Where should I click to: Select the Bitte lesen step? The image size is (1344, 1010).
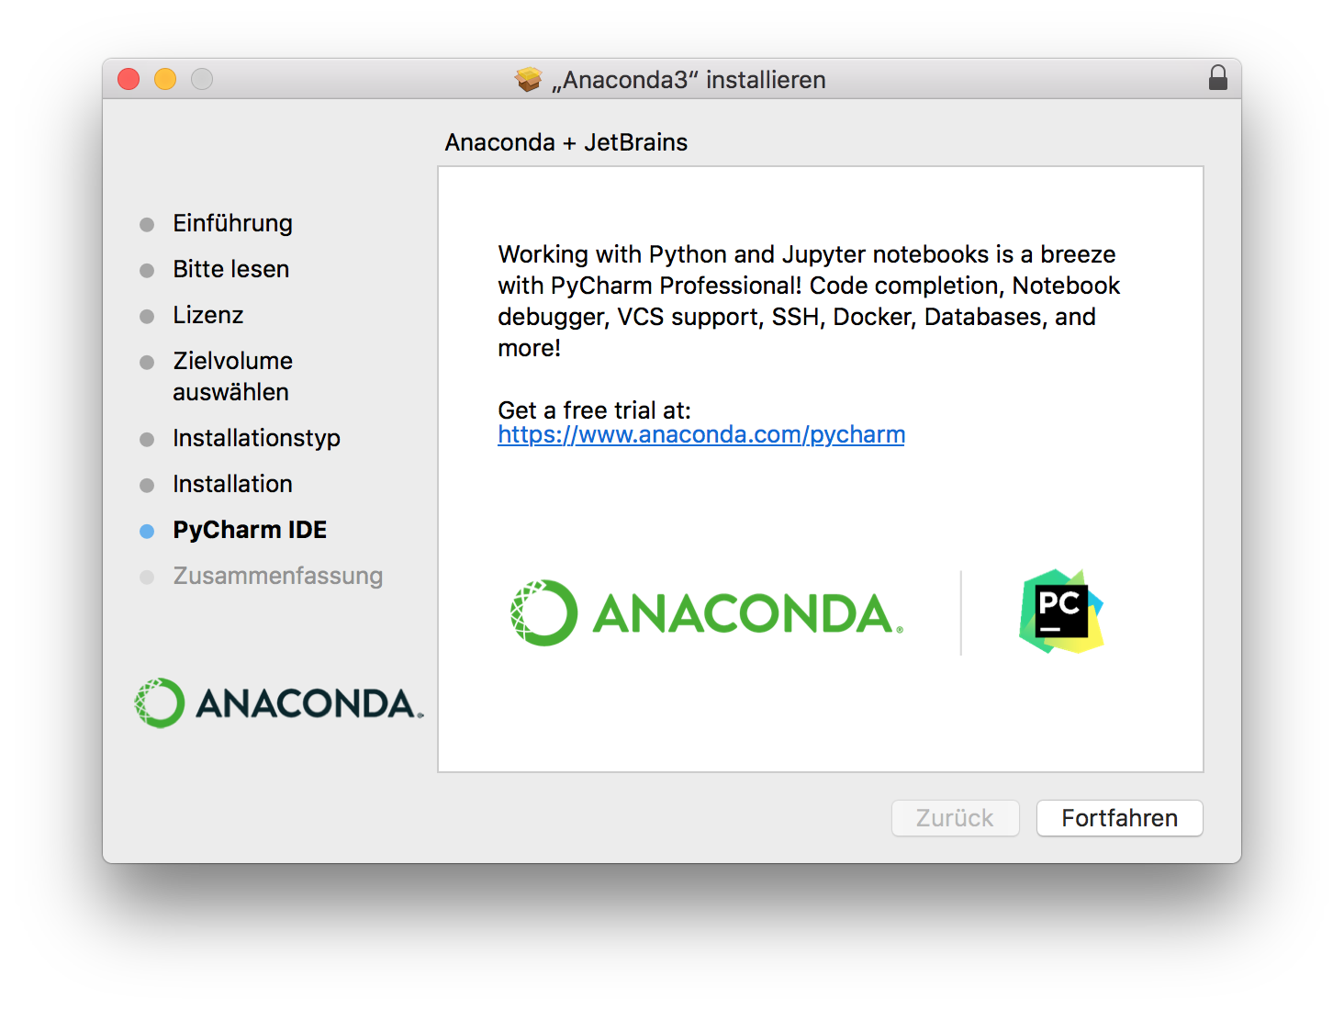231,269
